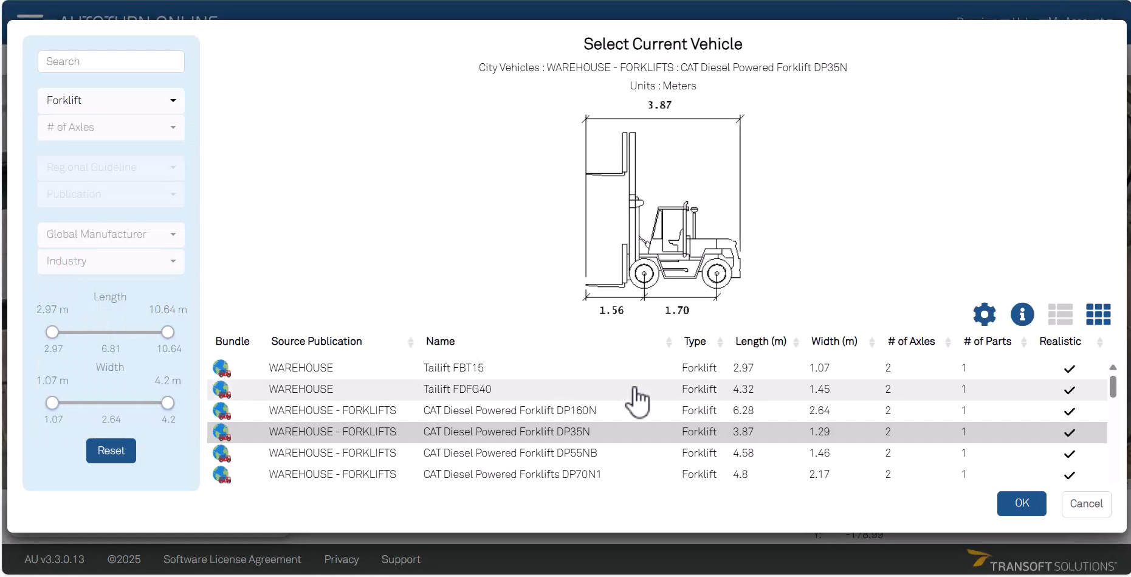Screen dimensions: 1131x577
Task: Toggle Realistic checkmark for DP35N forklift
Action: (1069, 433)
